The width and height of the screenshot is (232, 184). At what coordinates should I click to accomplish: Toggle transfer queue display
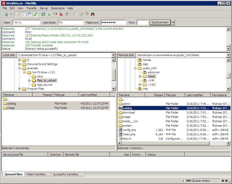(x=36, y=14)
